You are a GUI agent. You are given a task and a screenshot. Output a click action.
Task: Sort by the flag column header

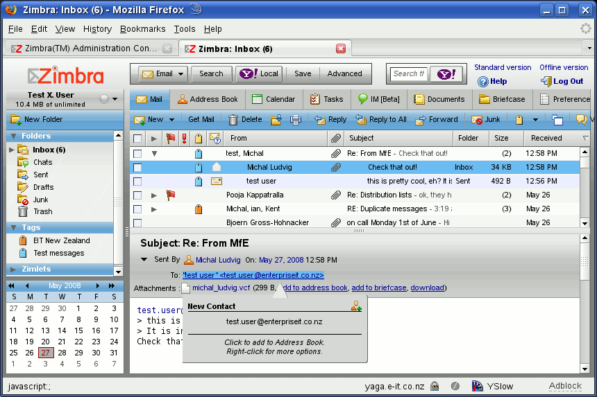[x=171, y=139]
